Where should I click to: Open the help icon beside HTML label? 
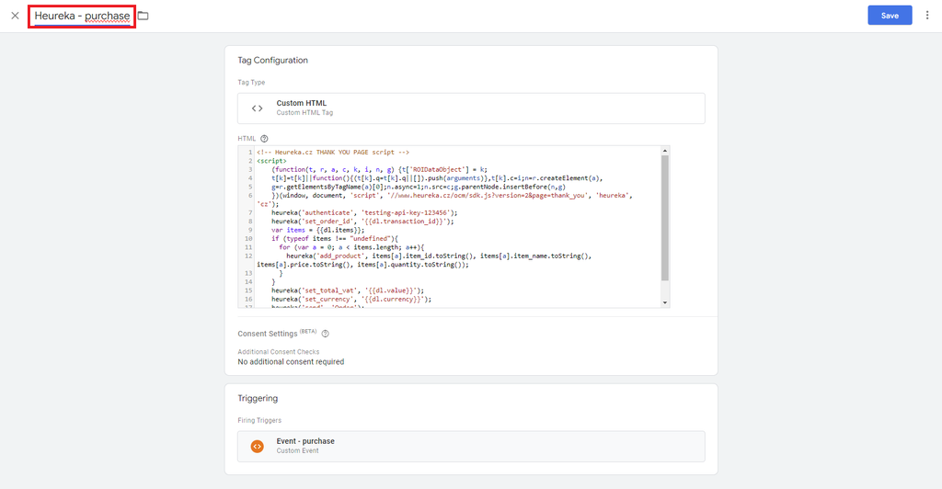coord(264,139)
